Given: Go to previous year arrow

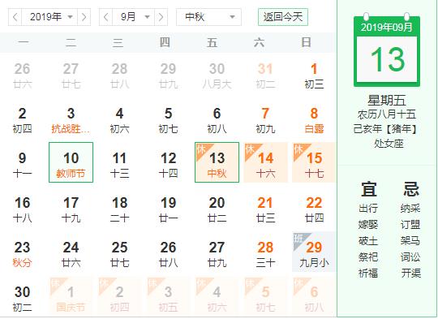Looking at the screenshot, I should tap(15, 17).
